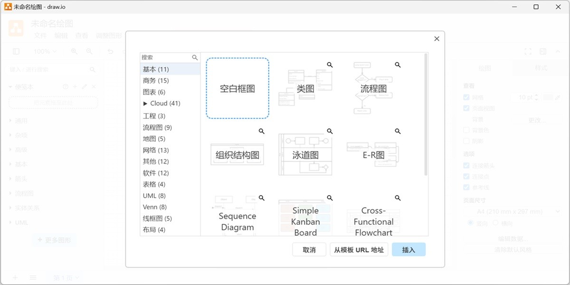Viewport: 570px width, 285px height.
Task: Open the 文件 menu
Action: coord(40,35)
